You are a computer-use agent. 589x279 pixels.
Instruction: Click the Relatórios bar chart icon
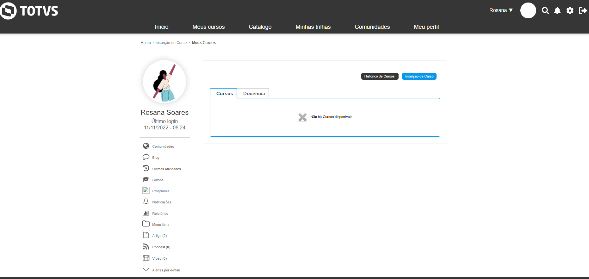pos(146,213)
